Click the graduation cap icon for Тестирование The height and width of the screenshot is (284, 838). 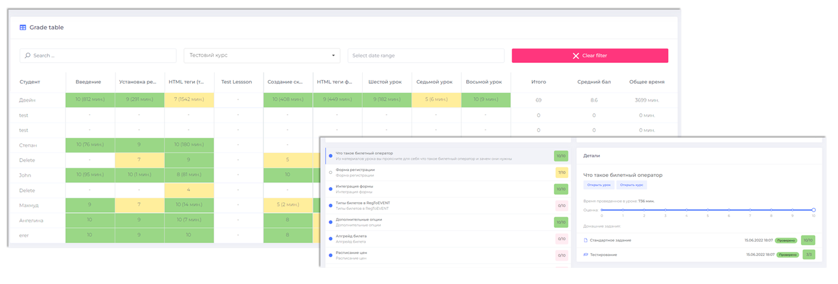[x=586, y=255]
